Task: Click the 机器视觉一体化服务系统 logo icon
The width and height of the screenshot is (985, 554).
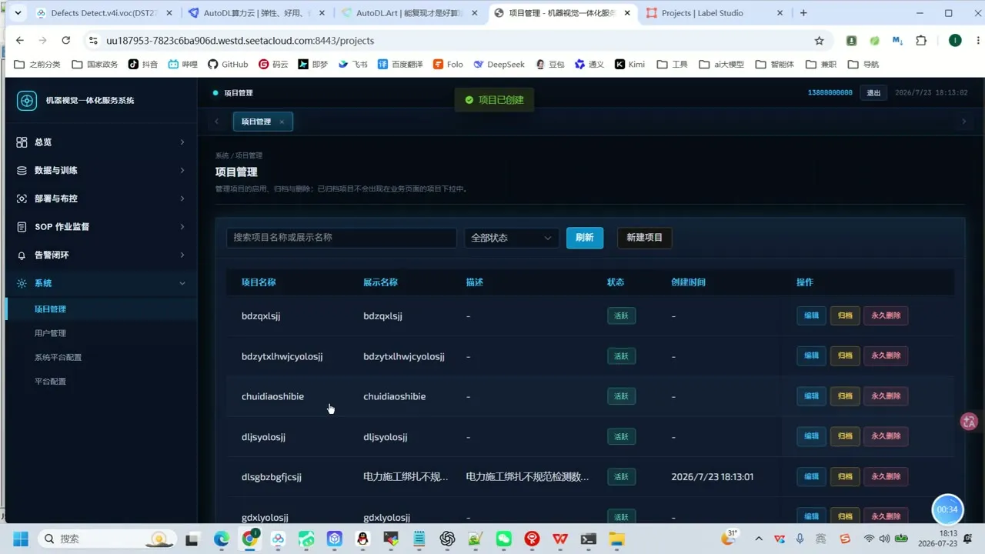Action: [x=27, y=100]
